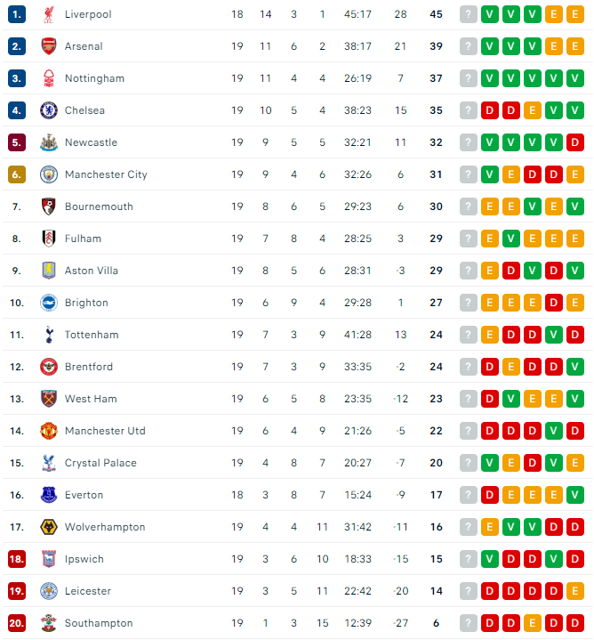Click the Manchester Utd crest
Screen dimensions: 594x640
tap(49, 431)
